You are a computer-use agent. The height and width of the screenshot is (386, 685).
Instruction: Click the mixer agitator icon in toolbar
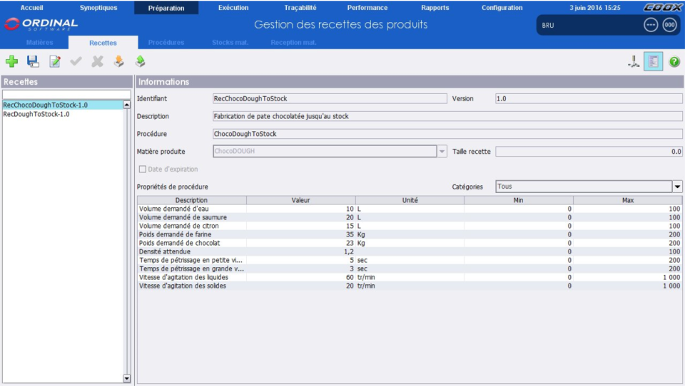633,62
